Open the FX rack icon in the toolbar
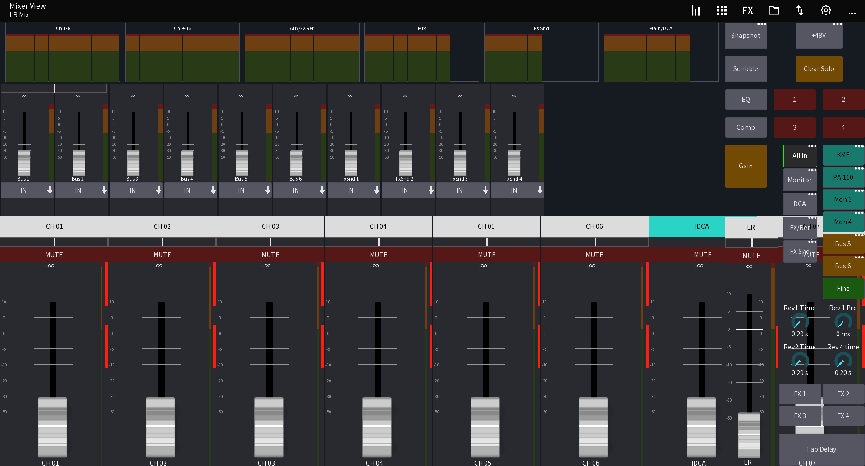 click(x=747, y=10)
